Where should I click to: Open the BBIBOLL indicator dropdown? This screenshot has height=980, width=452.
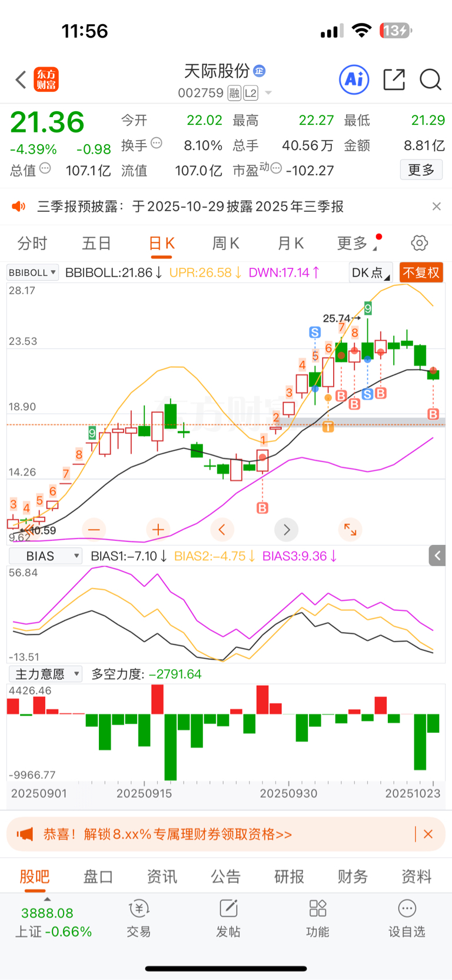pos(33,273)
